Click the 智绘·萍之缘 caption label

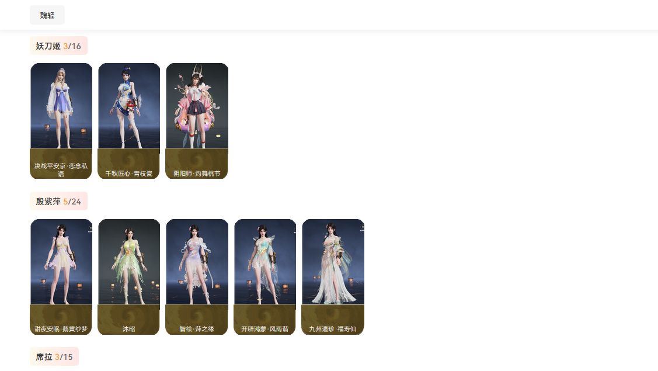coord(197,329)
